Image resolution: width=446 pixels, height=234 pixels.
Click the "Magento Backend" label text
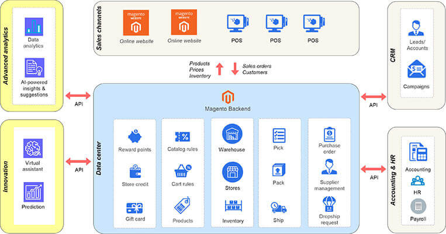tap(227, 109)
